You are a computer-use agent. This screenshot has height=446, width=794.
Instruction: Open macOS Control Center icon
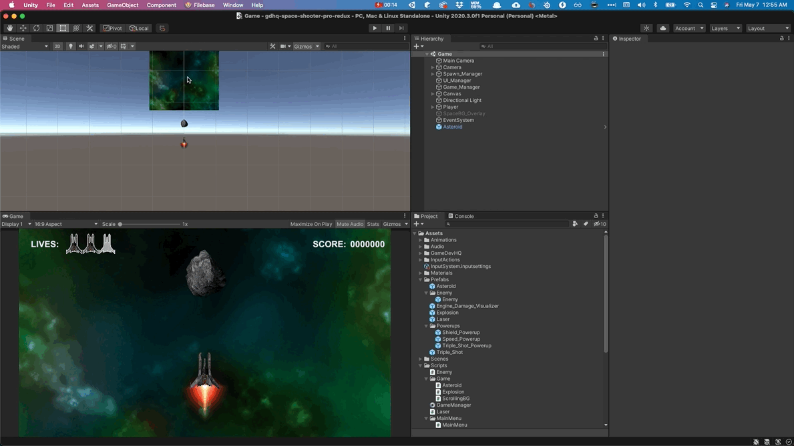pos(713,5)
